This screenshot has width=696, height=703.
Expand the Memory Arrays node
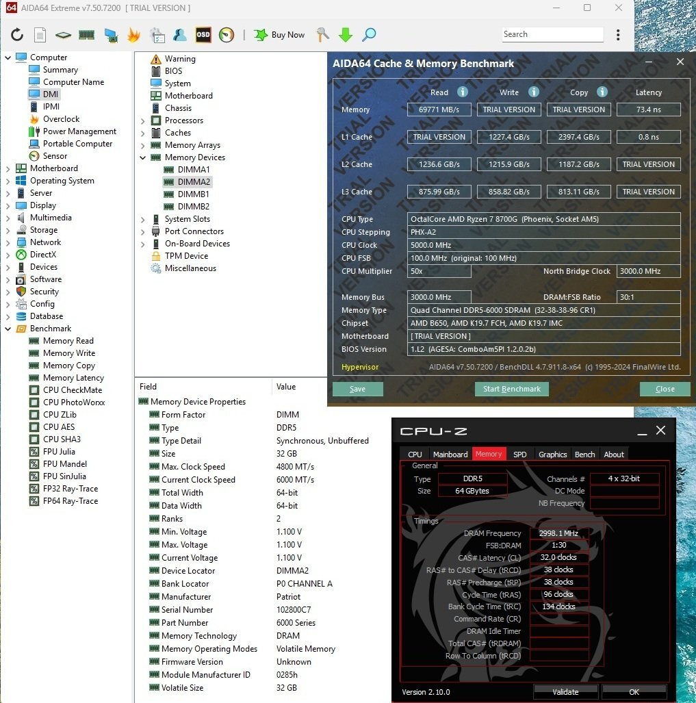click(x=142, y=145)
